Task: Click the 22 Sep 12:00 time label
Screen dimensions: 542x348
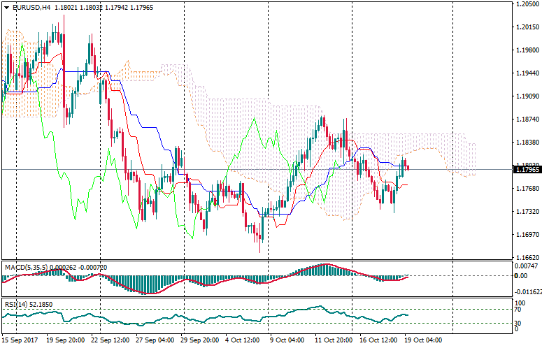Action: tap(109, 340)
